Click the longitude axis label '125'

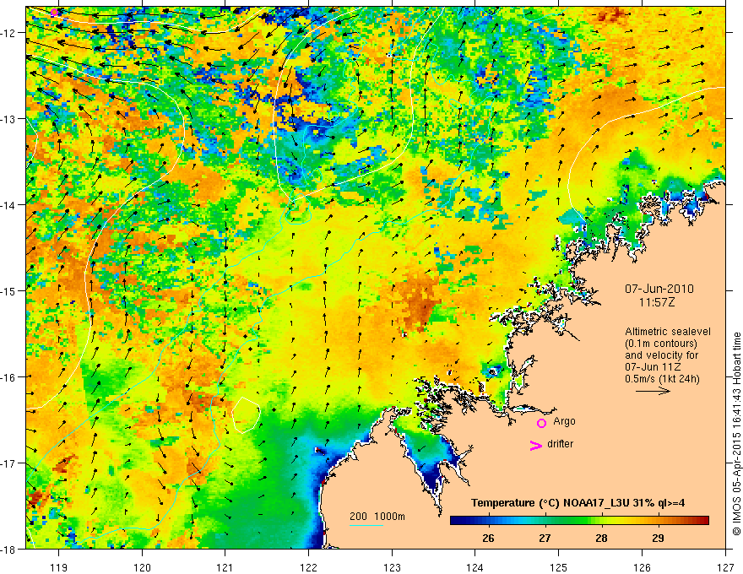click(558, 567)
